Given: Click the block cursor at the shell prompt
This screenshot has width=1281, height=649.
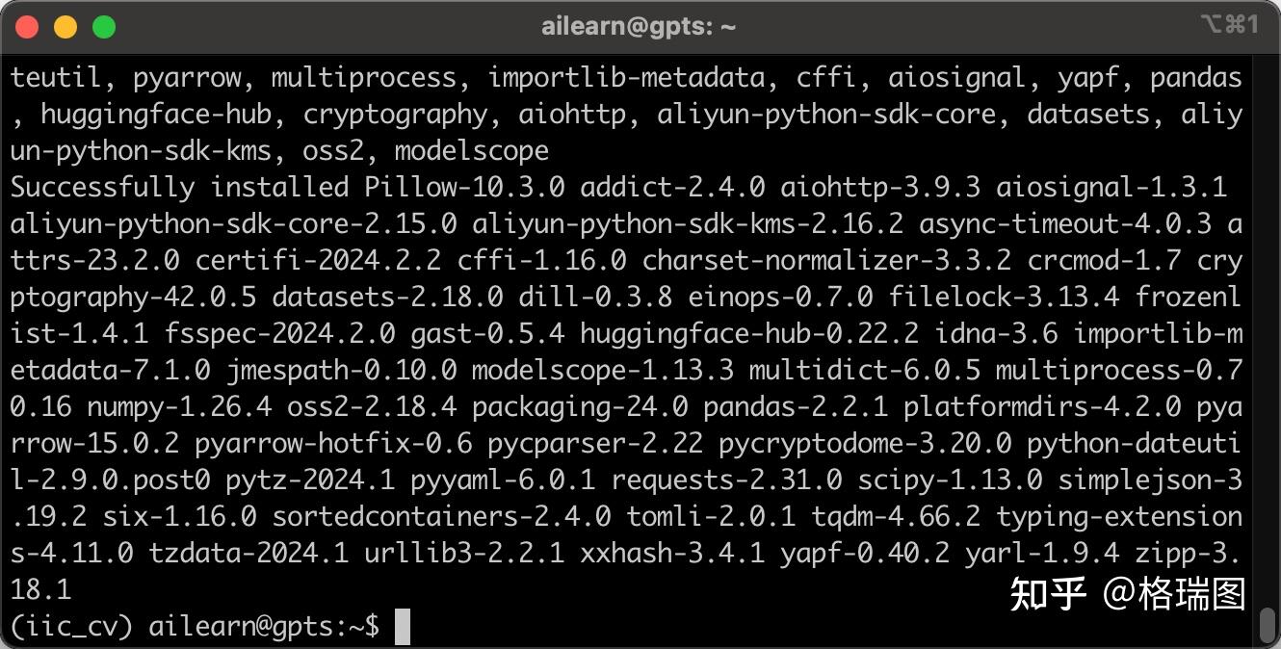Looking at the screenshot, I should tap(403, 627).
